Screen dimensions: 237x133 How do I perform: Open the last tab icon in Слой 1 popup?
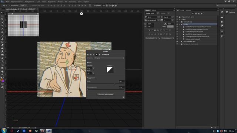pyautogui.click(x=100, y=55)
